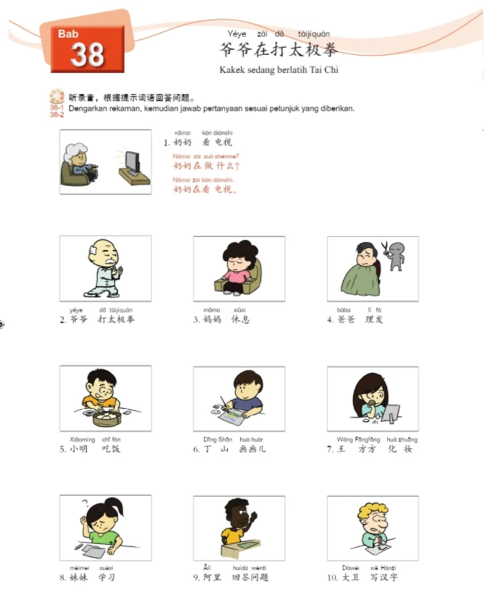The width and height of the screenshot is (484, 594).
Task: Click the caption 2. 爷爷 打太极拳
Action: (97, 319)
